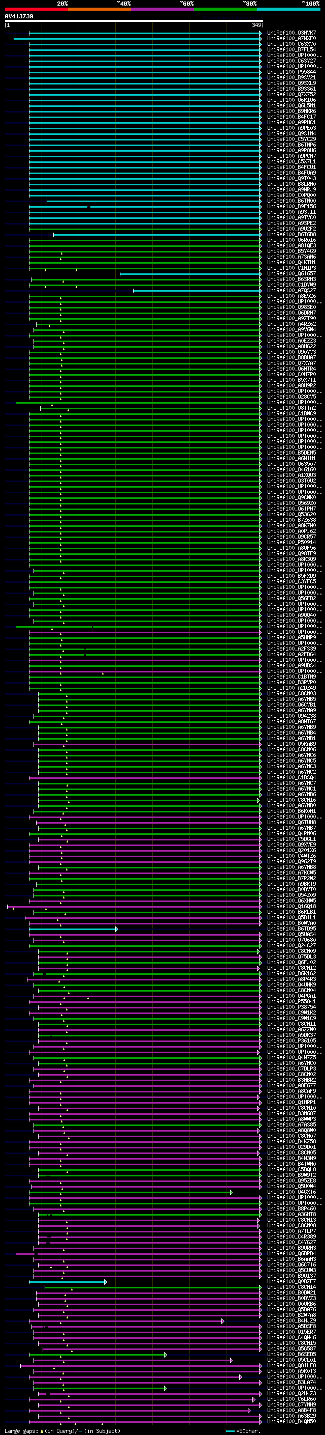This screenshot has width=325, height=1435.
Task: Open the UniRef100_A7NXE0 hit label
Action: point(291,39)
